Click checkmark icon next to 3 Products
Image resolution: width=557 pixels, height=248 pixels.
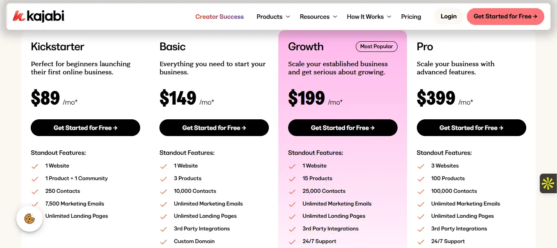click(164, 179)
